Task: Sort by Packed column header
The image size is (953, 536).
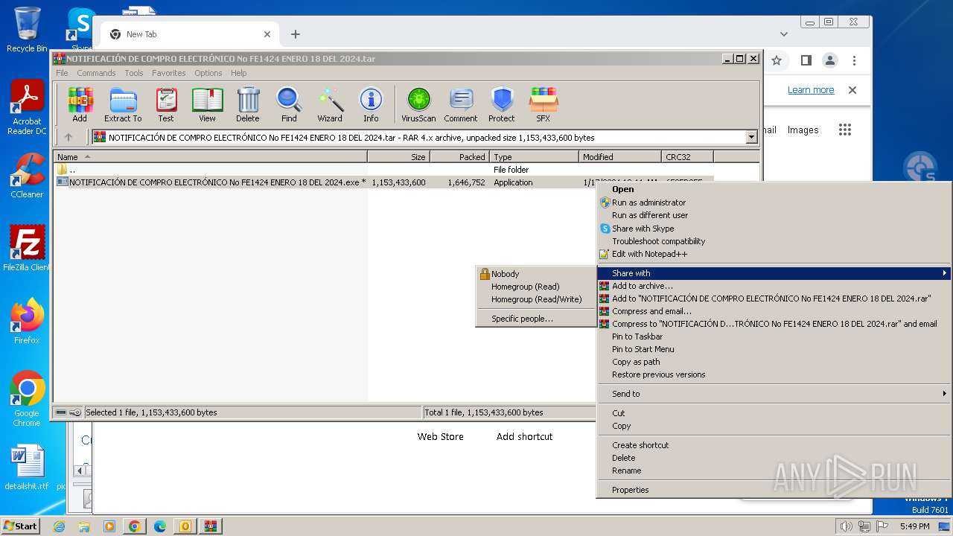Action: (x=459, y=157)
